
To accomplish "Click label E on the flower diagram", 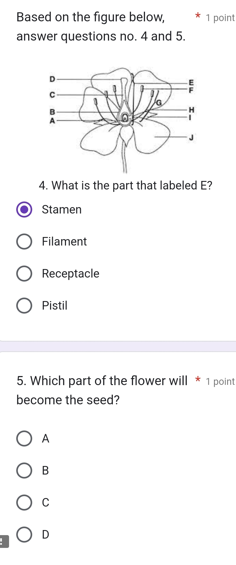I will tap(191, 83).
